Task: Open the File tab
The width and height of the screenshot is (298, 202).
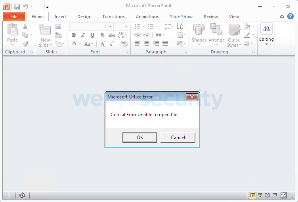Action: point(14,17)
